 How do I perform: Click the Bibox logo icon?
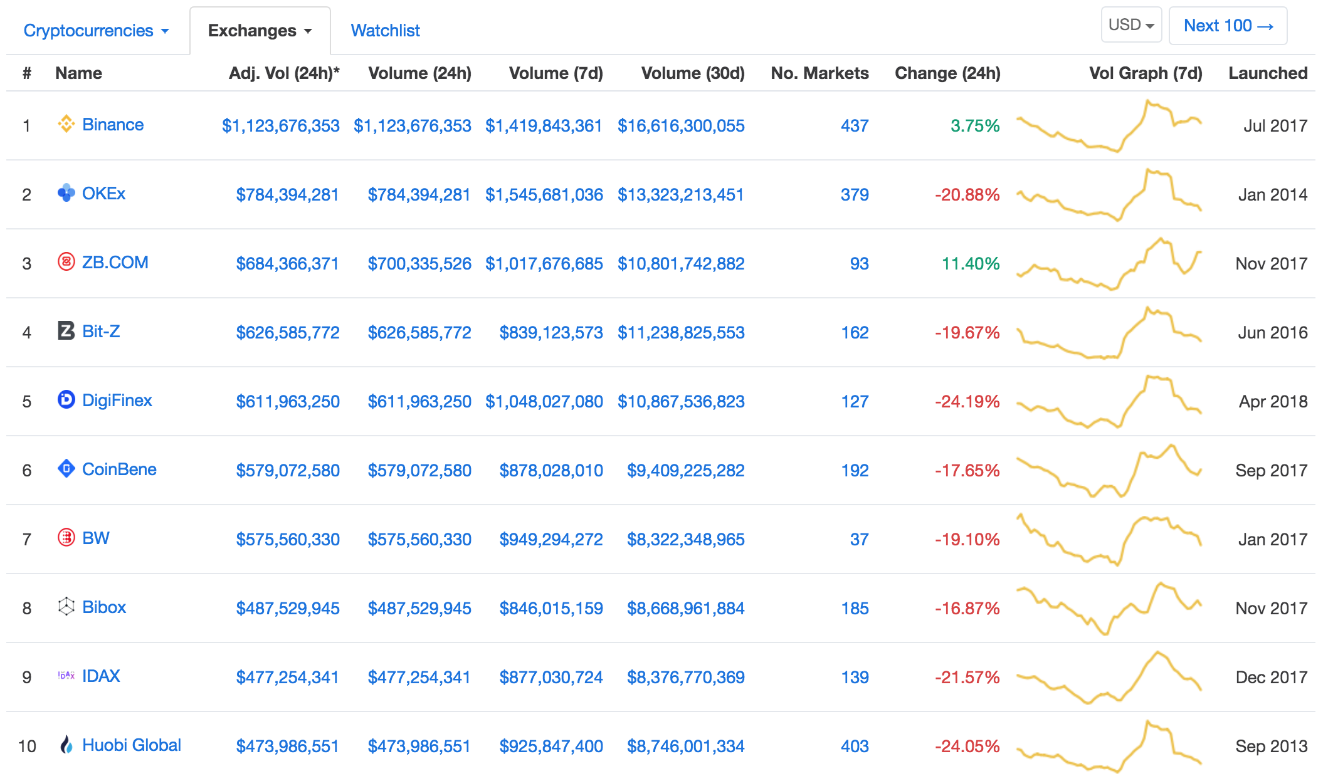[66, 607]
